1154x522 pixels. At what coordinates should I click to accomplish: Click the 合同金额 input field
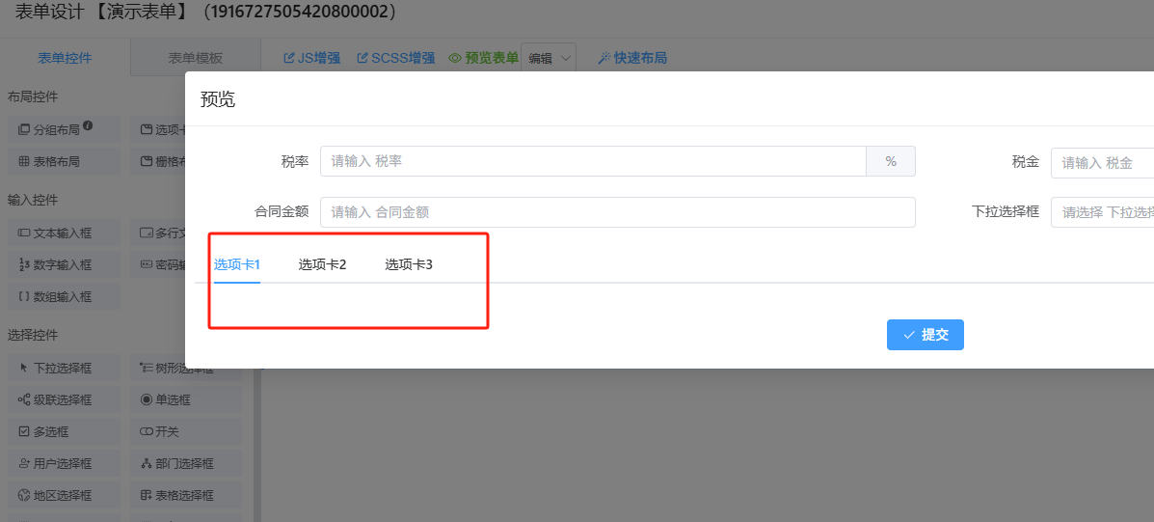click(617, 212)
